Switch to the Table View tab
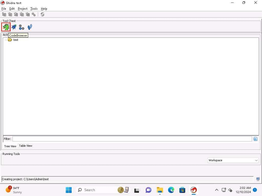 point(26,146)
